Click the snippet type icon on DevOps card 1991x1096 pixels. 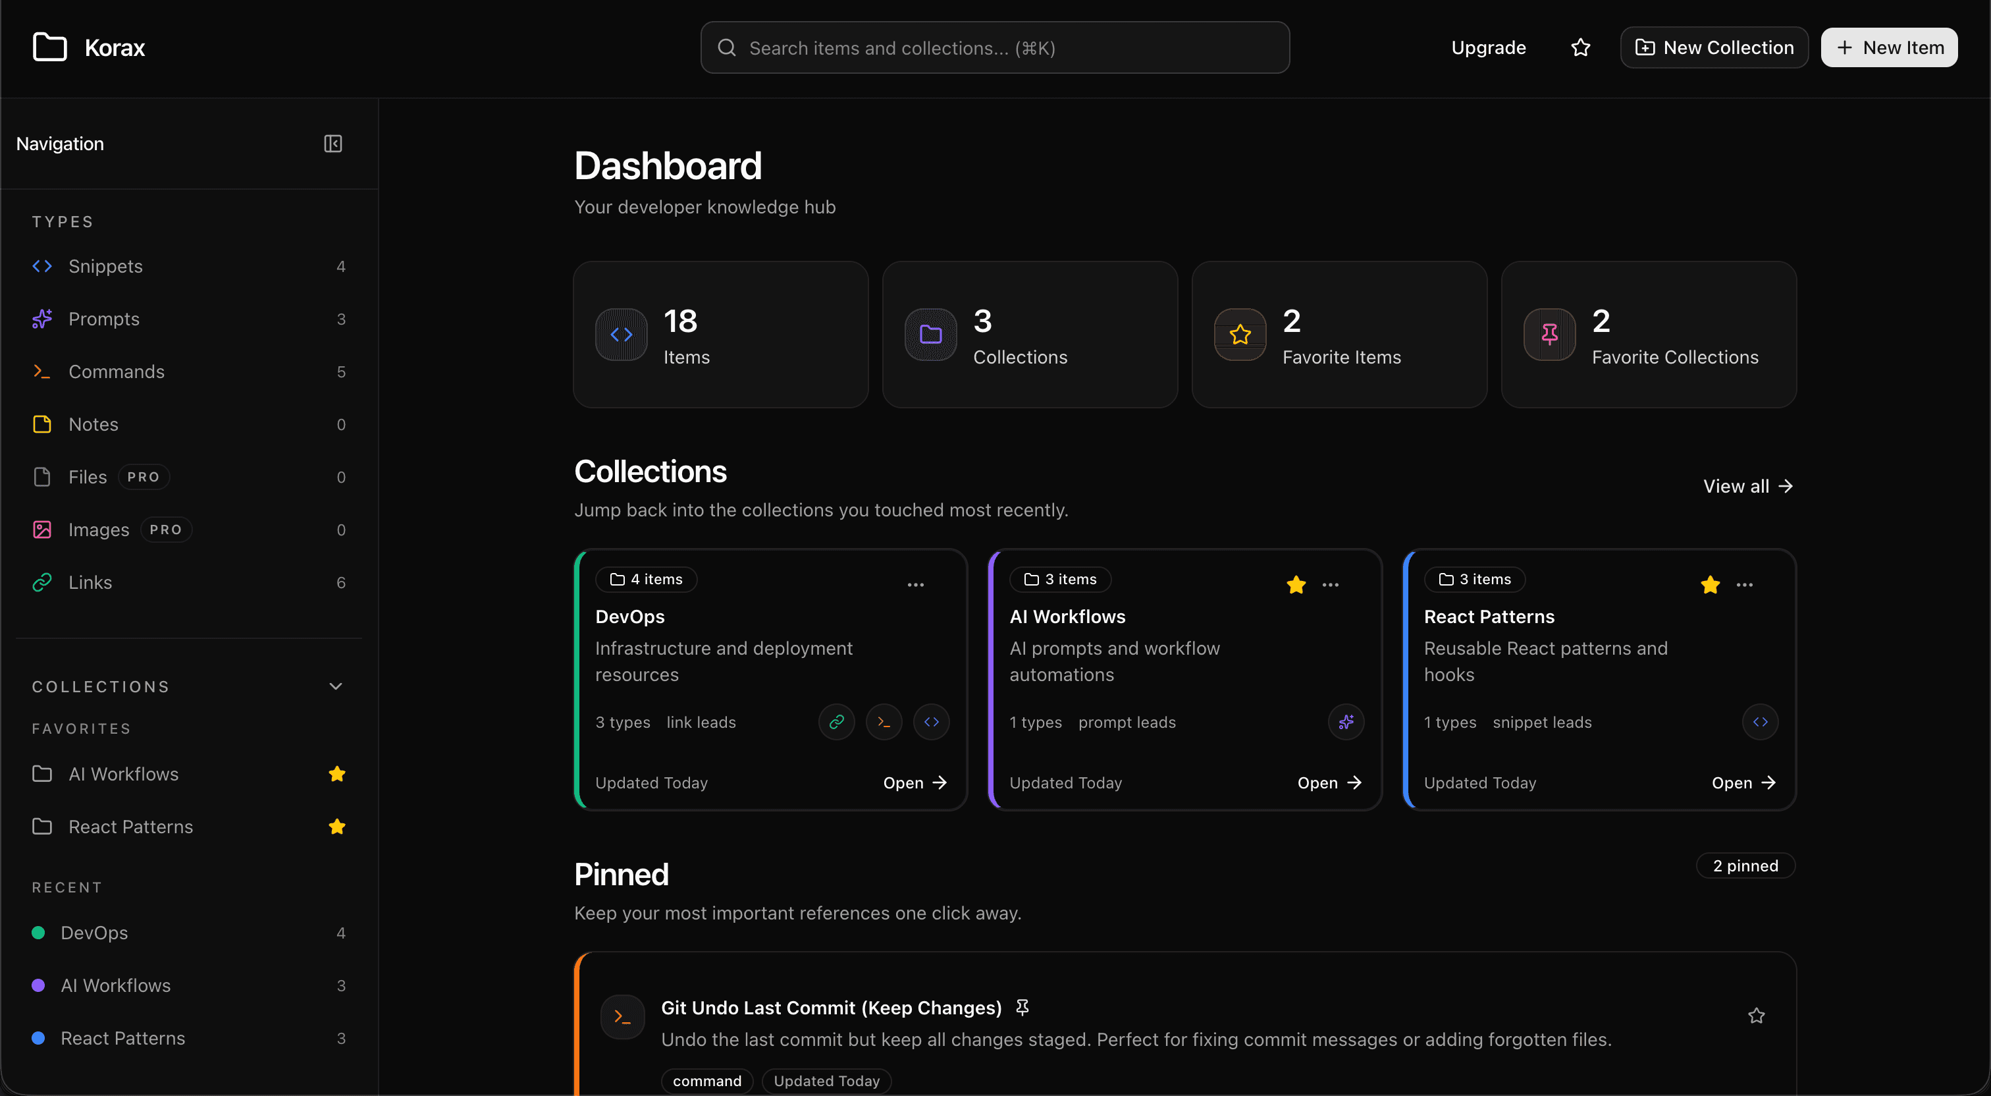930,722
